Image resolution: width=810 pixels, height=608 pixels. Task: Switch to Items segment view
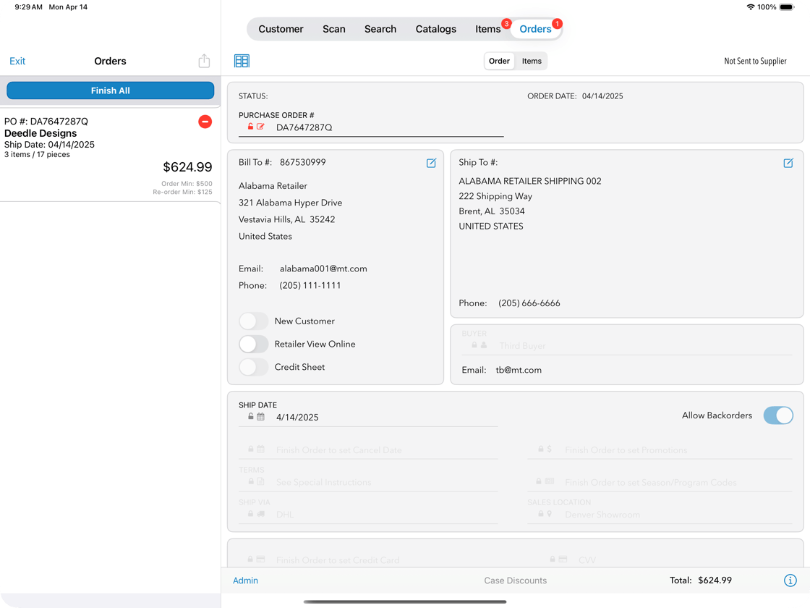point(532,61)
